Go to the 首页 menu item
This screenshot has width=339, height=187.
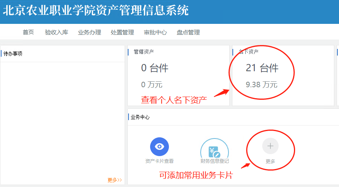pos(28,32)
